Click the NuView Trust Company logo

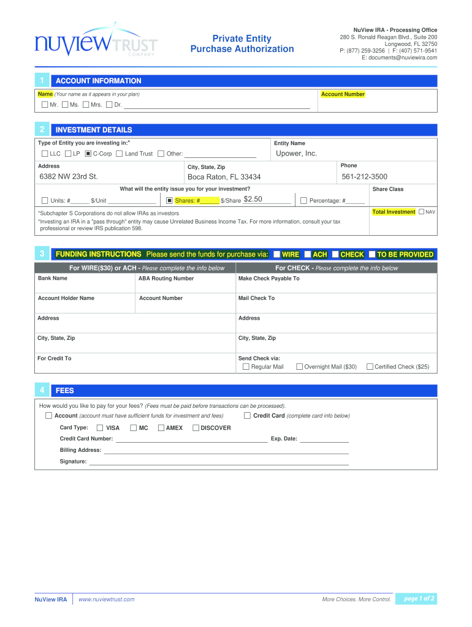[96, 41]
